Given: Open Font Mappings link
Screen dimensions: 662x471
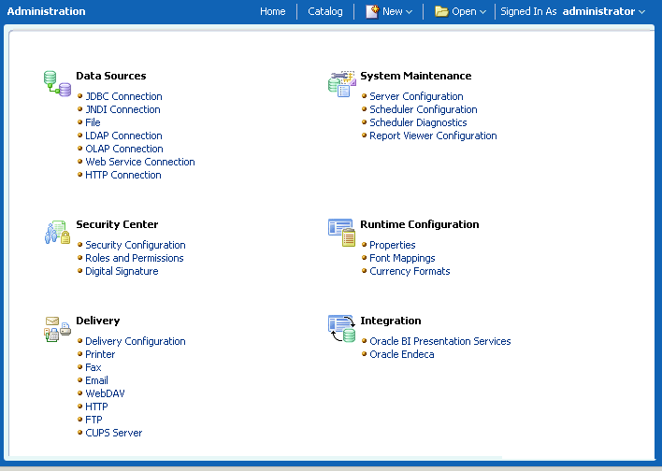Looking at the screenshot, I should pos(402,258).
